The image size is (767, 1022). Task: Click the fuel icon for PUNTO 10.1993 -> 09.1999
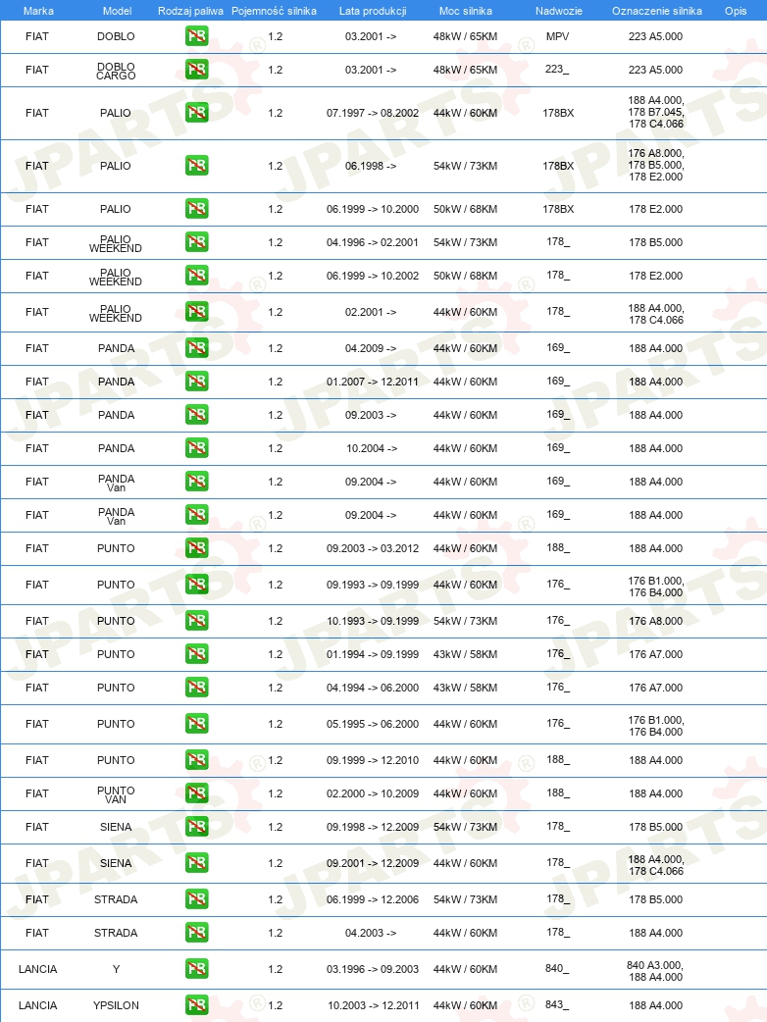click(196, 621)
